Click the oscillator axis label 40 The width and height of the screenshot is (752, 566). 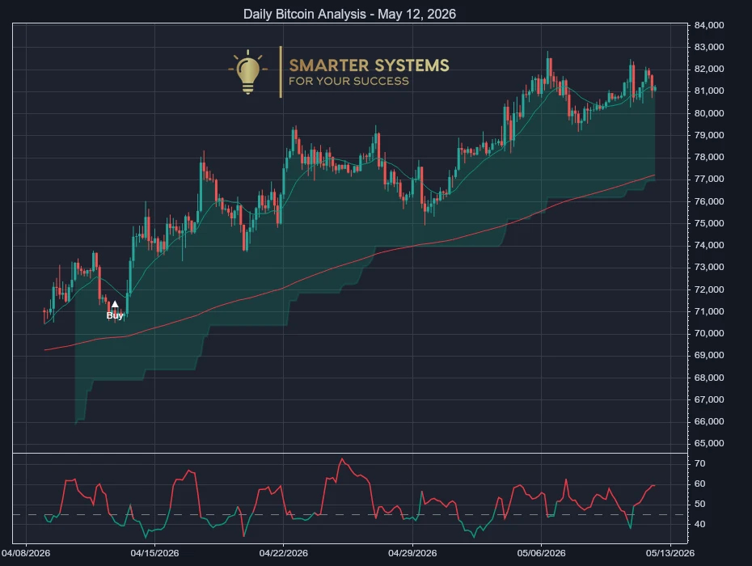tap(699, 524)
